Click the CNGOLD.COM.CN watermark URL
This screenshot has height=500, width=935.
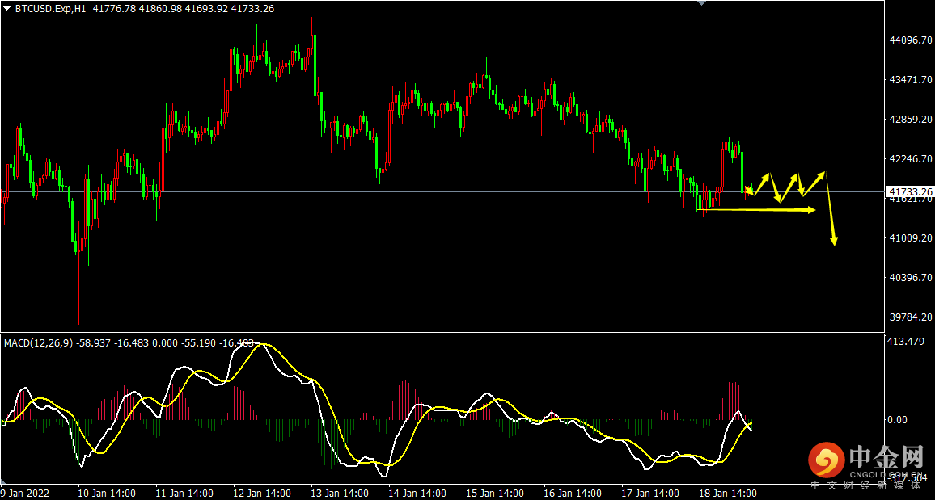(887, 476)
